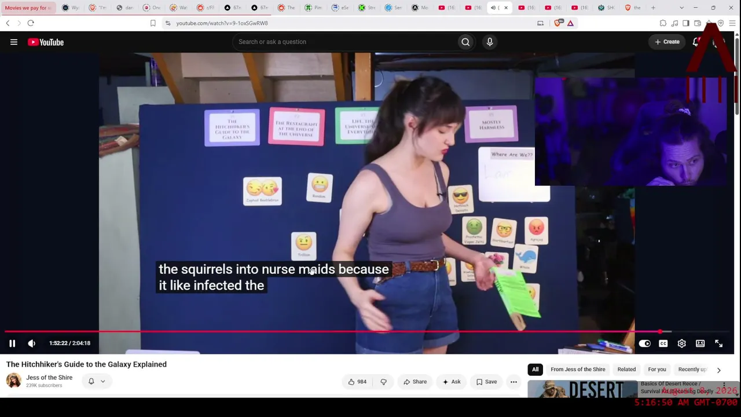The width and height of the screenshot is (741, 417).
Task: Pause the video with the pause button
Action: pos(12,343)
